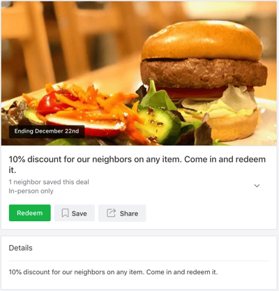Click the Share button label
This screenshot has width=279, height=291.
[129, 214]
